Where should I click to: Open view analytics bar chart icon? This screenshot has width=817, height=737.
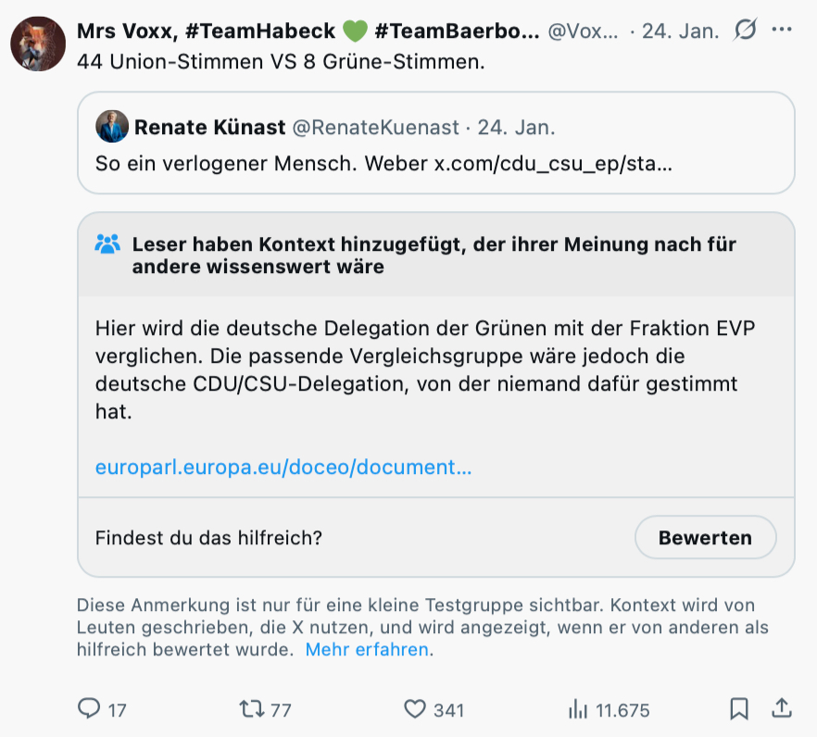578,709
